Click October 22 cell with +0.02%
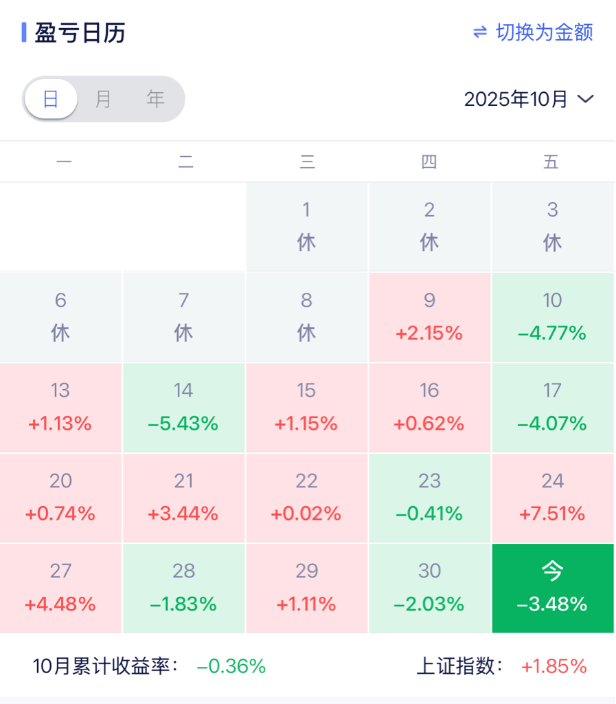Viewport: 616px width, 704px height. click(306, 497)
